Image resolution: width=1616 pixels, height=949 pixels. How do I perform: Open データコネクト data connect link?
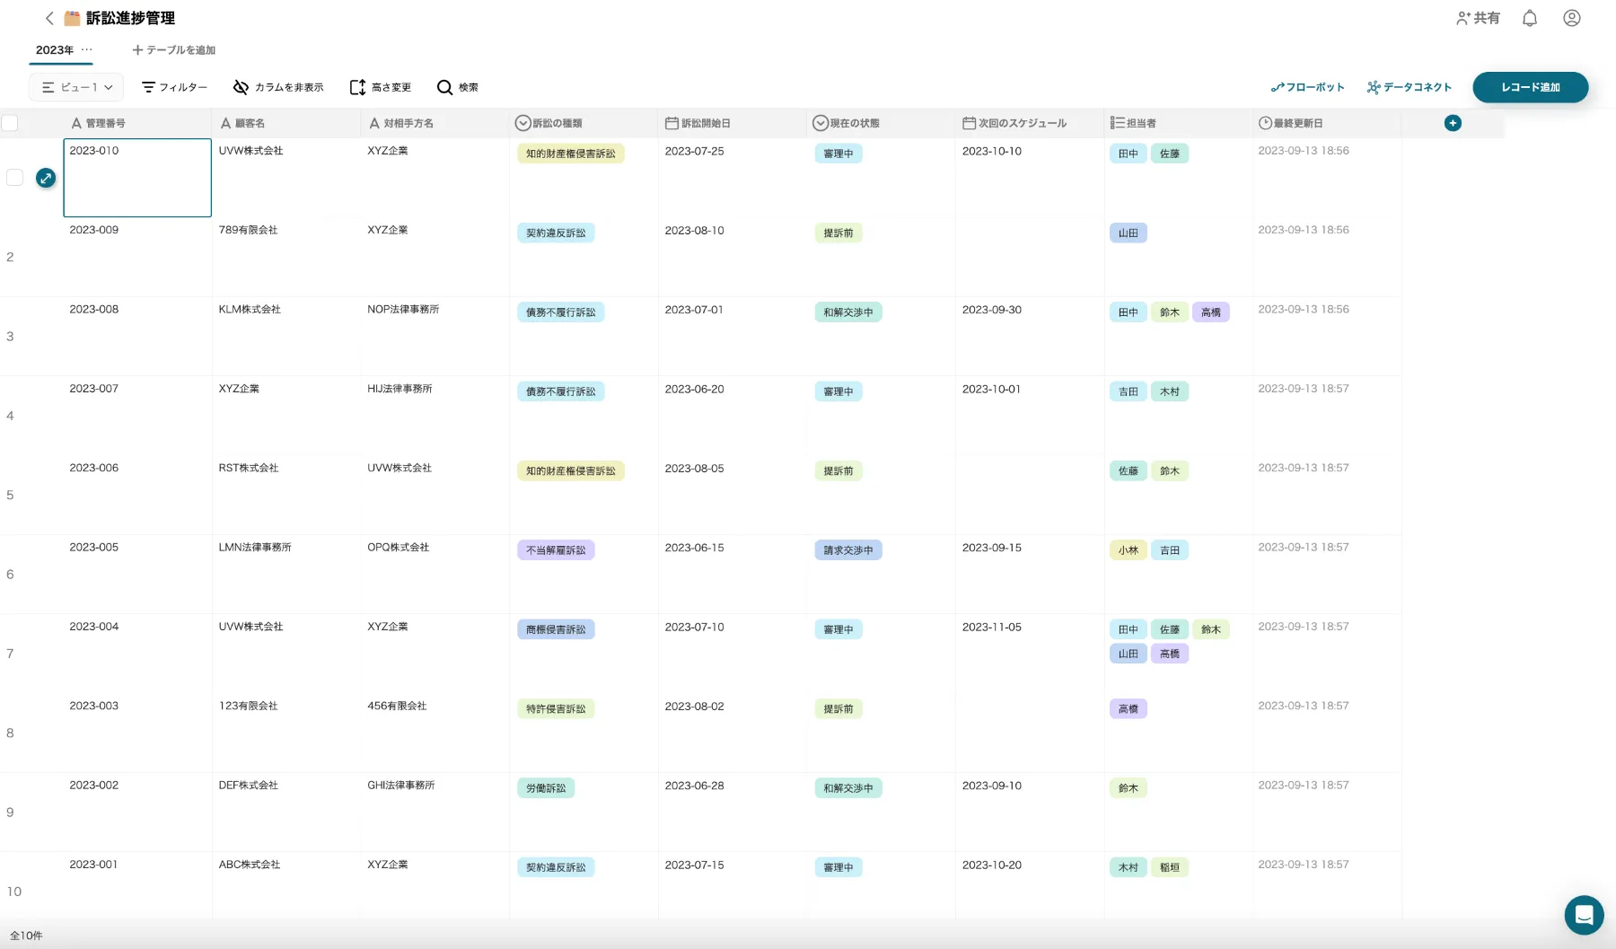pyautogui.click(x=1410, y=87)
